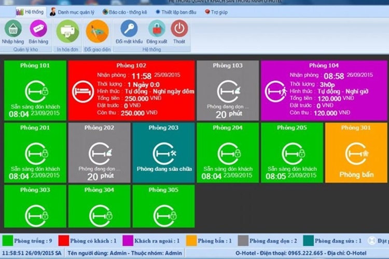Screen dimensions: 389x259
Task: Click Còn thu 120.000 in Phòng 104
Action: point(320,113)
